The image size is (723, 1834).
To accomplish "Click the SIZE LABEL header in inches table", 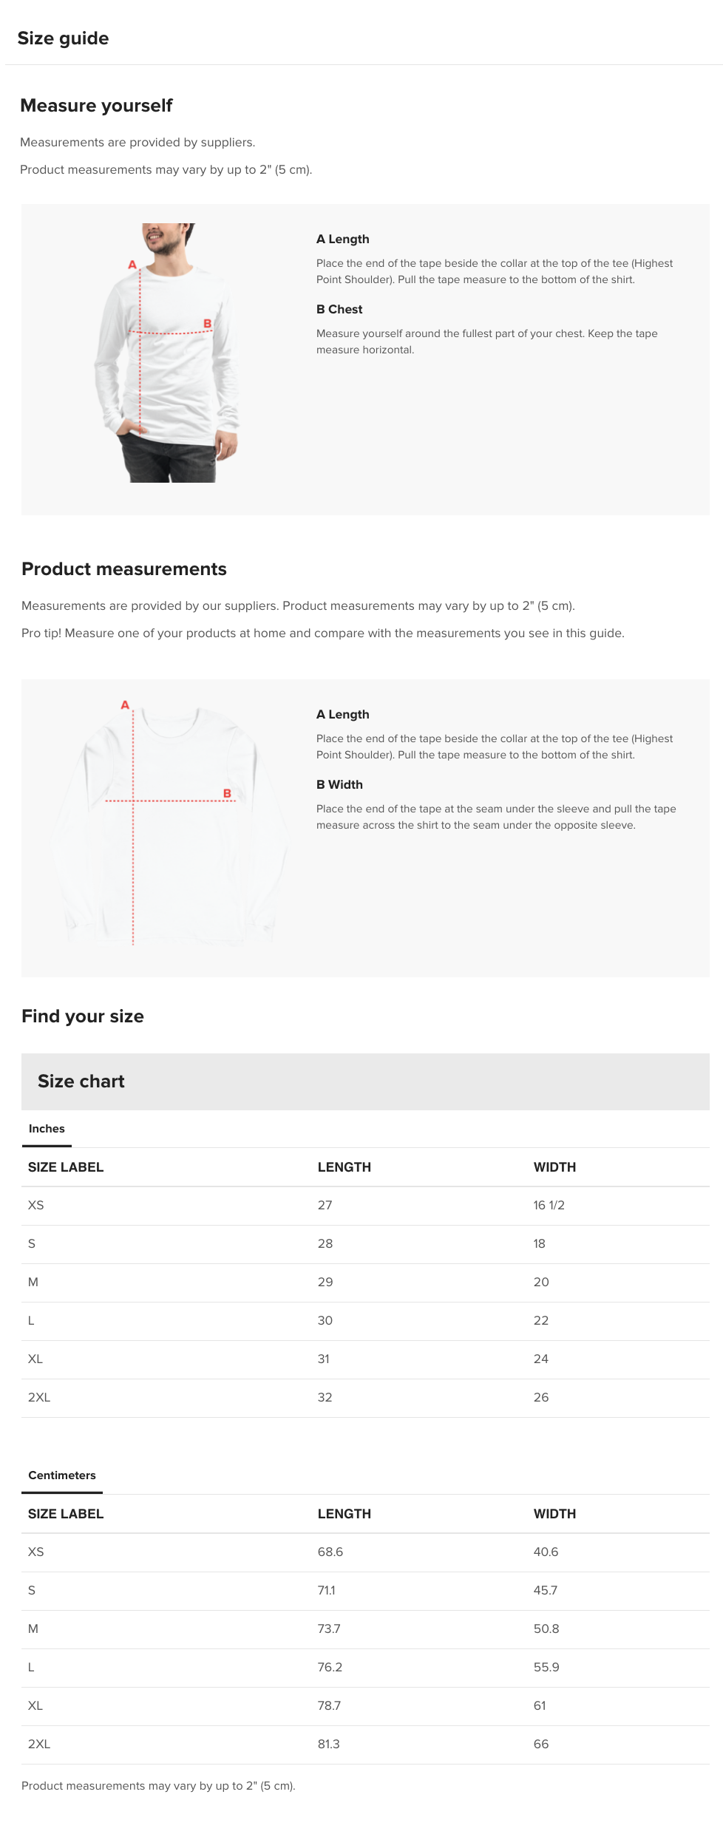I will (x=66, y=1167).
